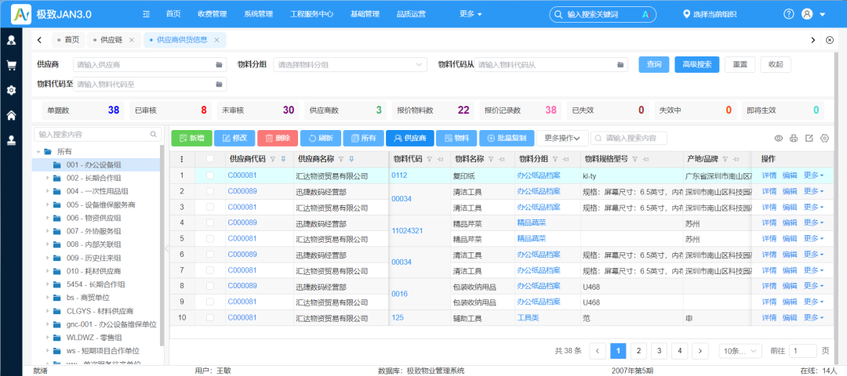Open supplier picker folder icon in 供应商 field
847x376 pixels.
(220, 65)
